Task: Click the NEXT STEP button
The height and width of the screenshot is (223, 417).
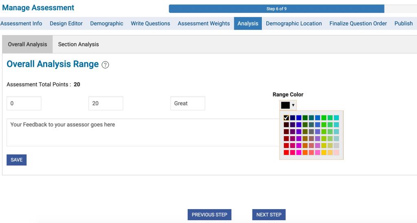Action: click(269, 215)
